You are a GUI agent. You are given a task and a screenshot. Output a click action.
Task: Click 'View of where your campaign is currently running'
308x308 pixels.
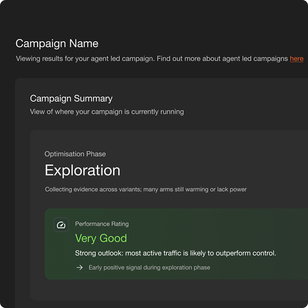(107, 112)
